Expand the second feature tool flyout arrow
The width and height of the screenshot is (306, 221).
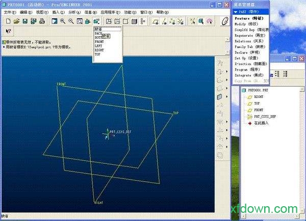[x=227, y=71]
